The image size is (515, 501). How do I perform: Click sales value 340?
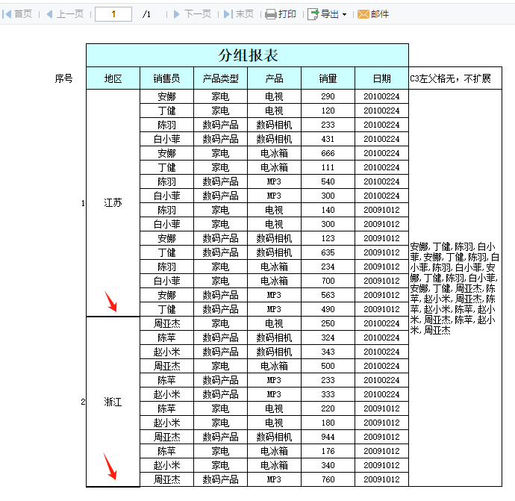click(328, 465)
